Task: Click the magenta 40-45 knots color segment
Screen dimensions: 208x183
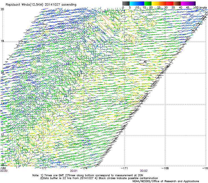Action: [184, 3]
